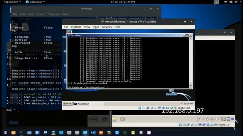This screenshot has height=136, width=243.
Task: Click the XP Start button
Action: click(x=68, y=104)
